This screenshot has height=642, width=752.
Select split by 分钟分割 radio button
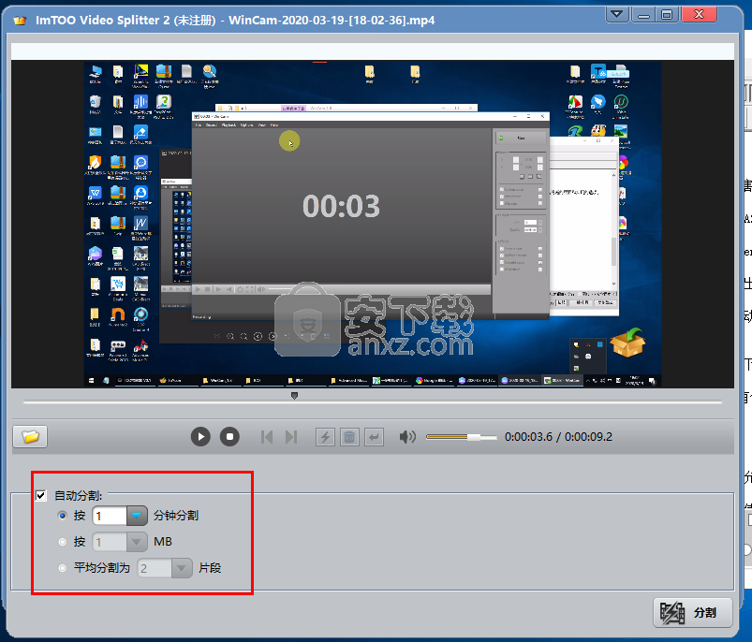(x=63, y=516)
